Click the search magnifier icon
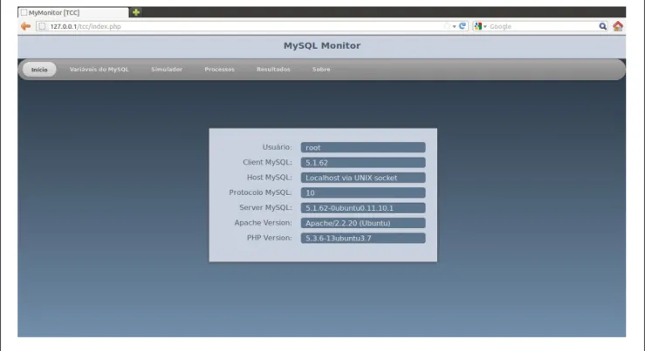Image resolution: width=645 pixels, height=351 pixels. tap(602, 26)
